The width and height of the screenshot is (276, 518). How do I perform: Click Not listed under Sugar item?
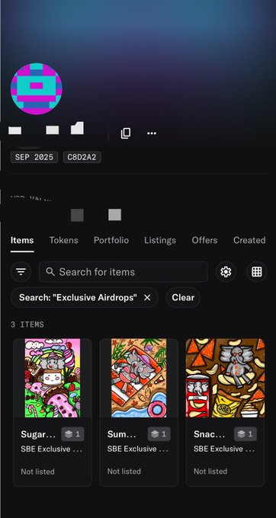[37, 472]
